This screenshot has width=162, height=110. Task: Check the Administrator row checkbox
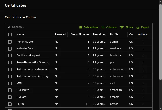click(x=10, y=42)
